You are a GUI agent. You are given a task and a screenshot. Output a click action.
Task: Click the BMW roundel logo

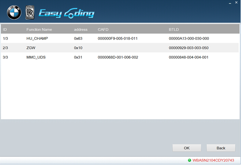point(14,12)
